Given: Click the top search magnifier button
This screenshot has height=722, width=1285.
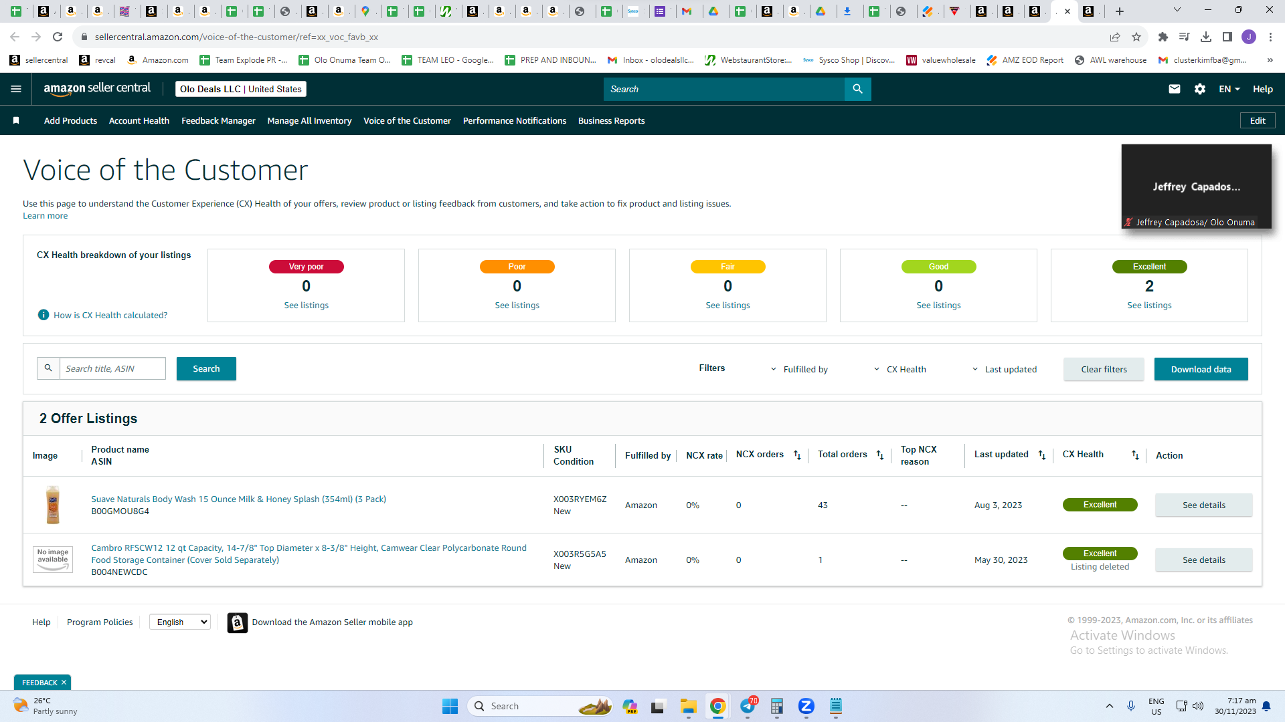Looking at the screenshot, I should pyautogui.click(x=857, y=89).
